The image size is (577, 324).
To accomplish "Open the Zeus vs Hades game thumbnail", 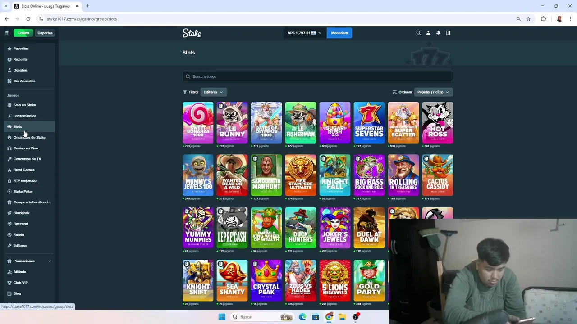I will (301, 281).
